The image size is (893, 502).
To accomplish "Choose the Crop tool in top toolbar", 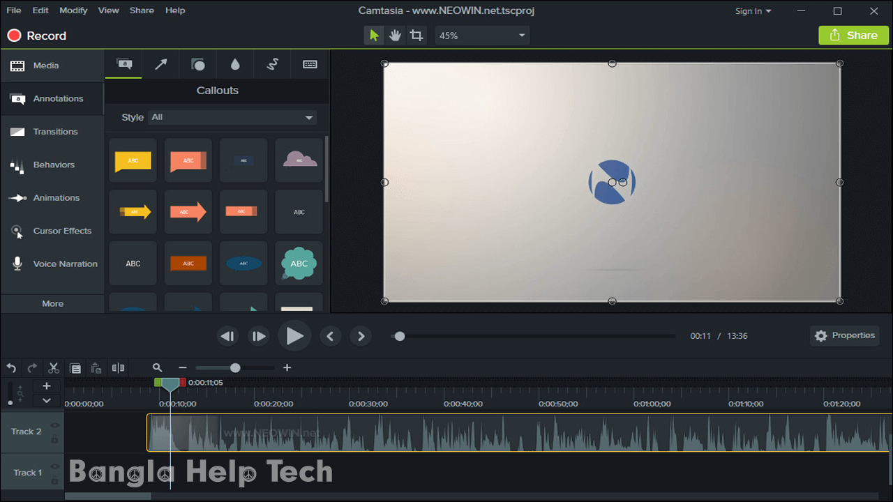I will (417, 36).
